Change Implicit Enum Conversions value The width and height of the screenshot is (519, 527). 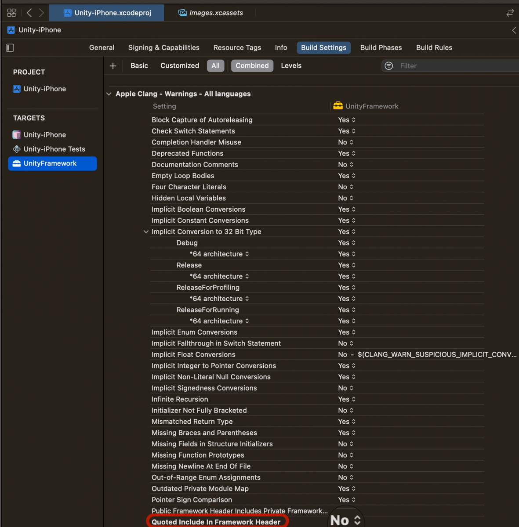pos(347,332)
